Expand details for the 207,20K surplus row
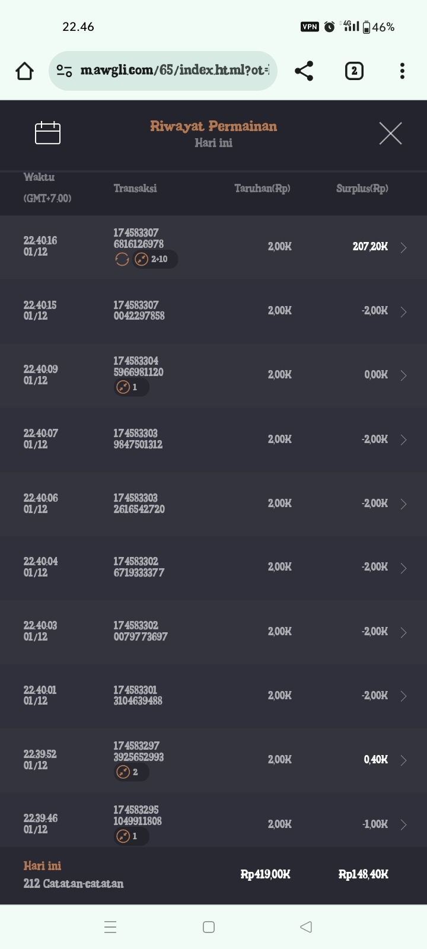The image size is (427, 949). click(x=403, y=247)
